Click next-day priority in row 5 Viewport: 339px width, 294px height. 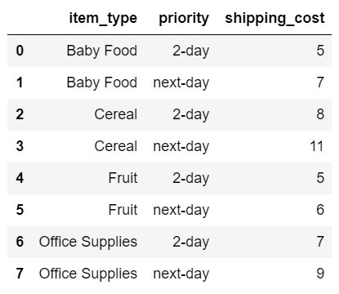[x=181, y=210]
